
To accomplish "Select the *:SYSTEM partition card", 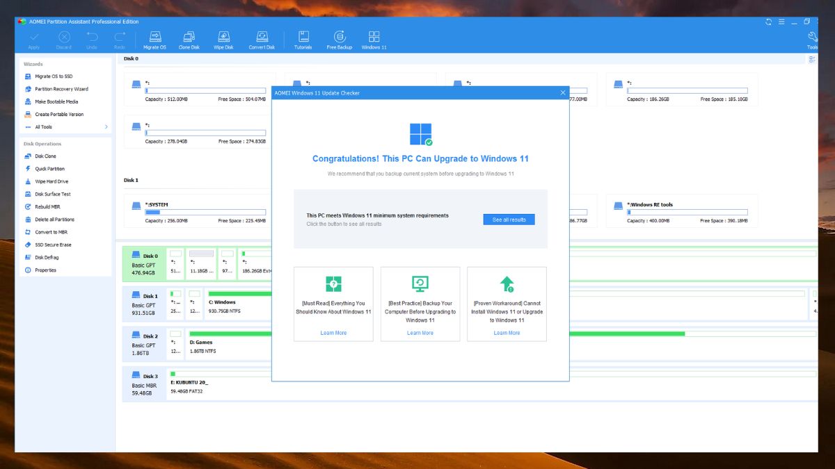I will pyautogui.click(x=200, y=211).
